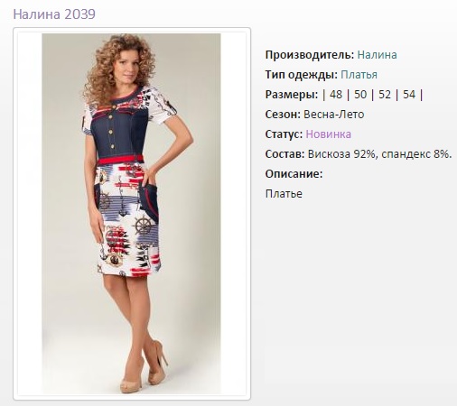
Task: Click the Размеры label
Action: tap(292, 95)
